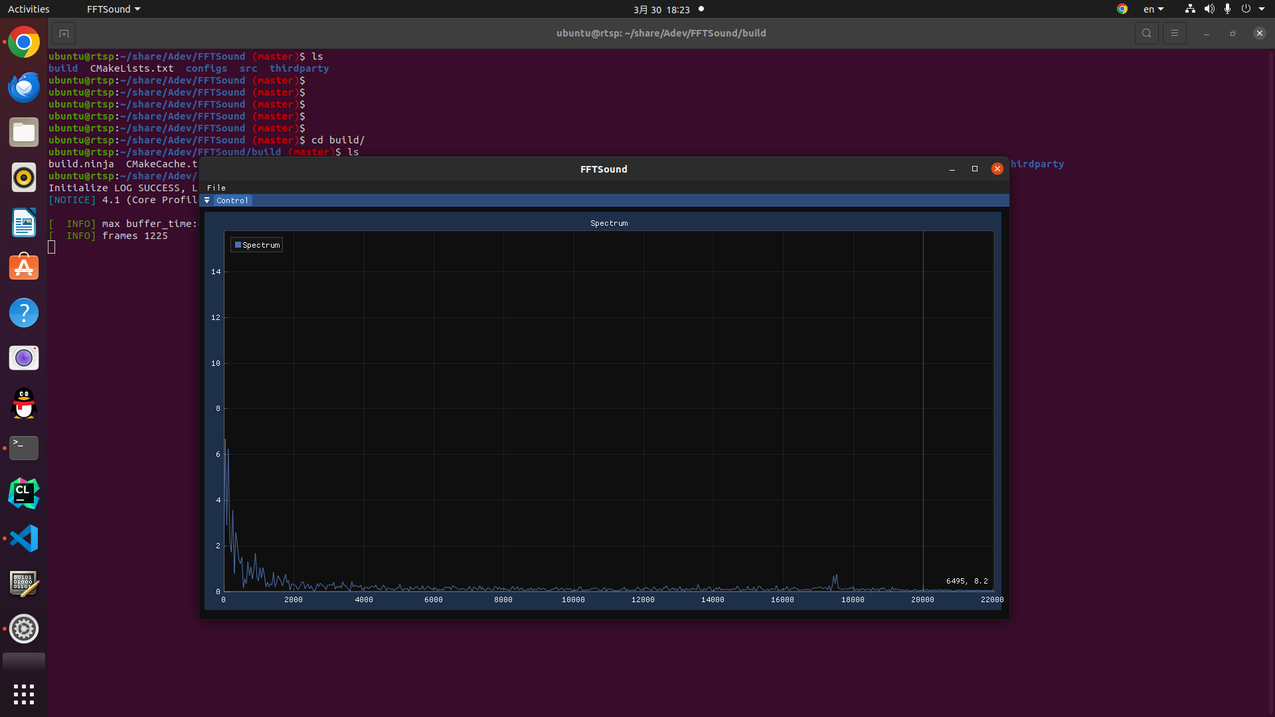
Task: Click CMakeLists.txt in terminal output
Action: 132,68
